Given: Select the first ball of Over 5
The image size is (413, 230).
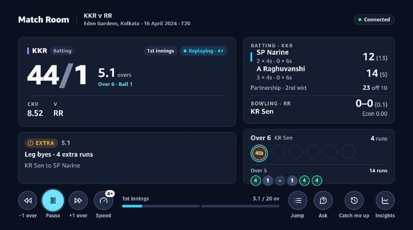Looking at the screenshot, I should (256, 180).
